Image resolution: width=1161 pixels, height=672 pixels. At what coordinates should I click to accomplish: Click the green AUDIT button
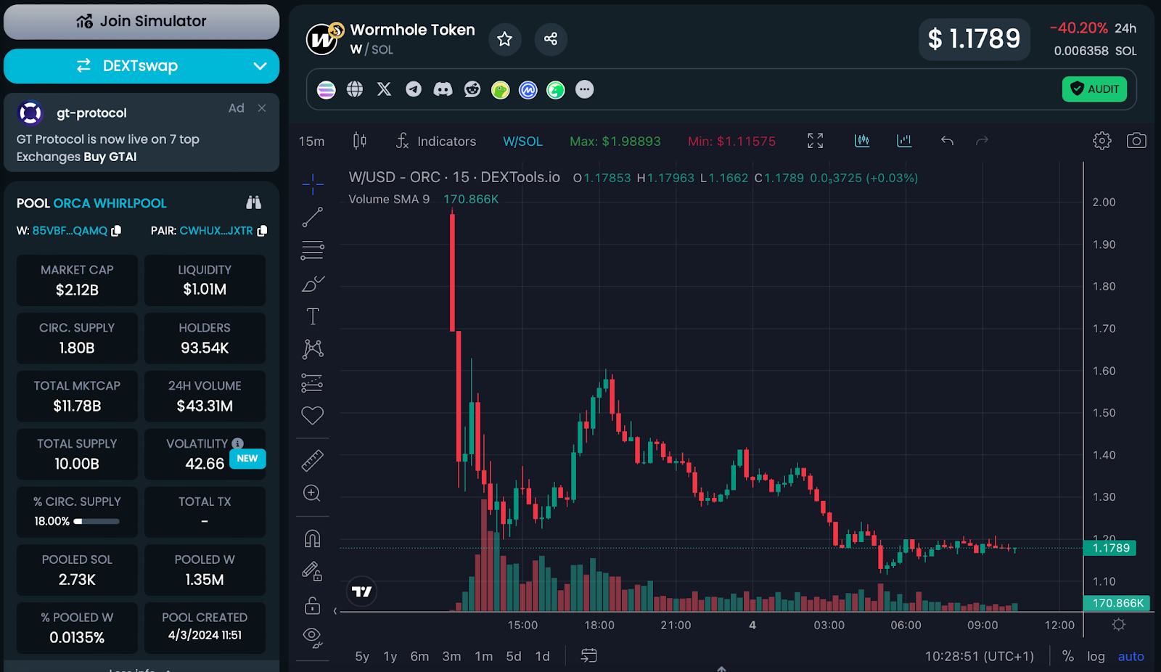point(1094,89)
